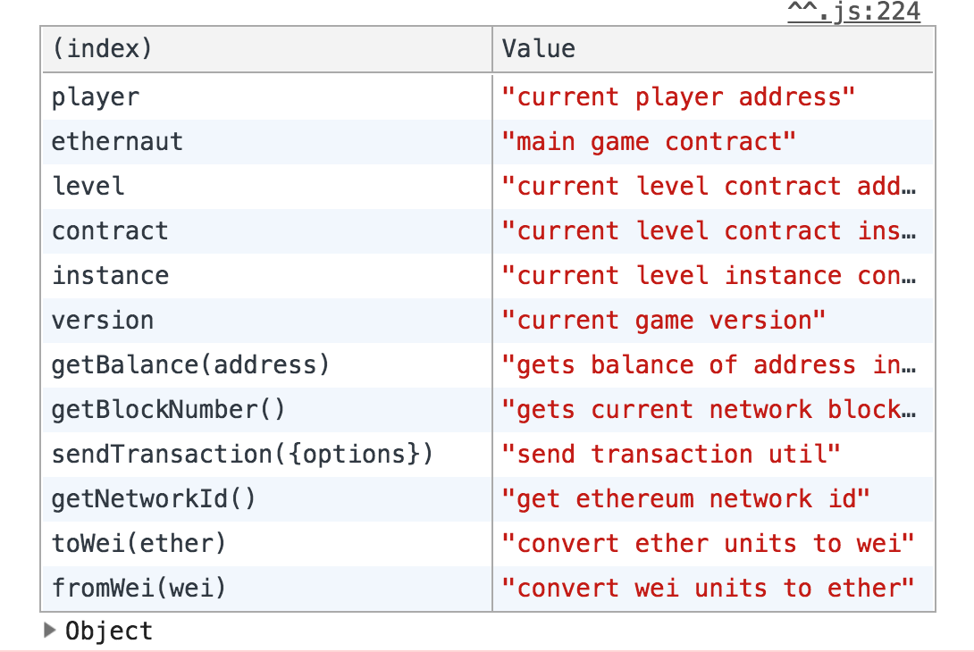Click the getBalance(address) cell
This screenshot has height=652, width=974.
[x=267, y=365]
